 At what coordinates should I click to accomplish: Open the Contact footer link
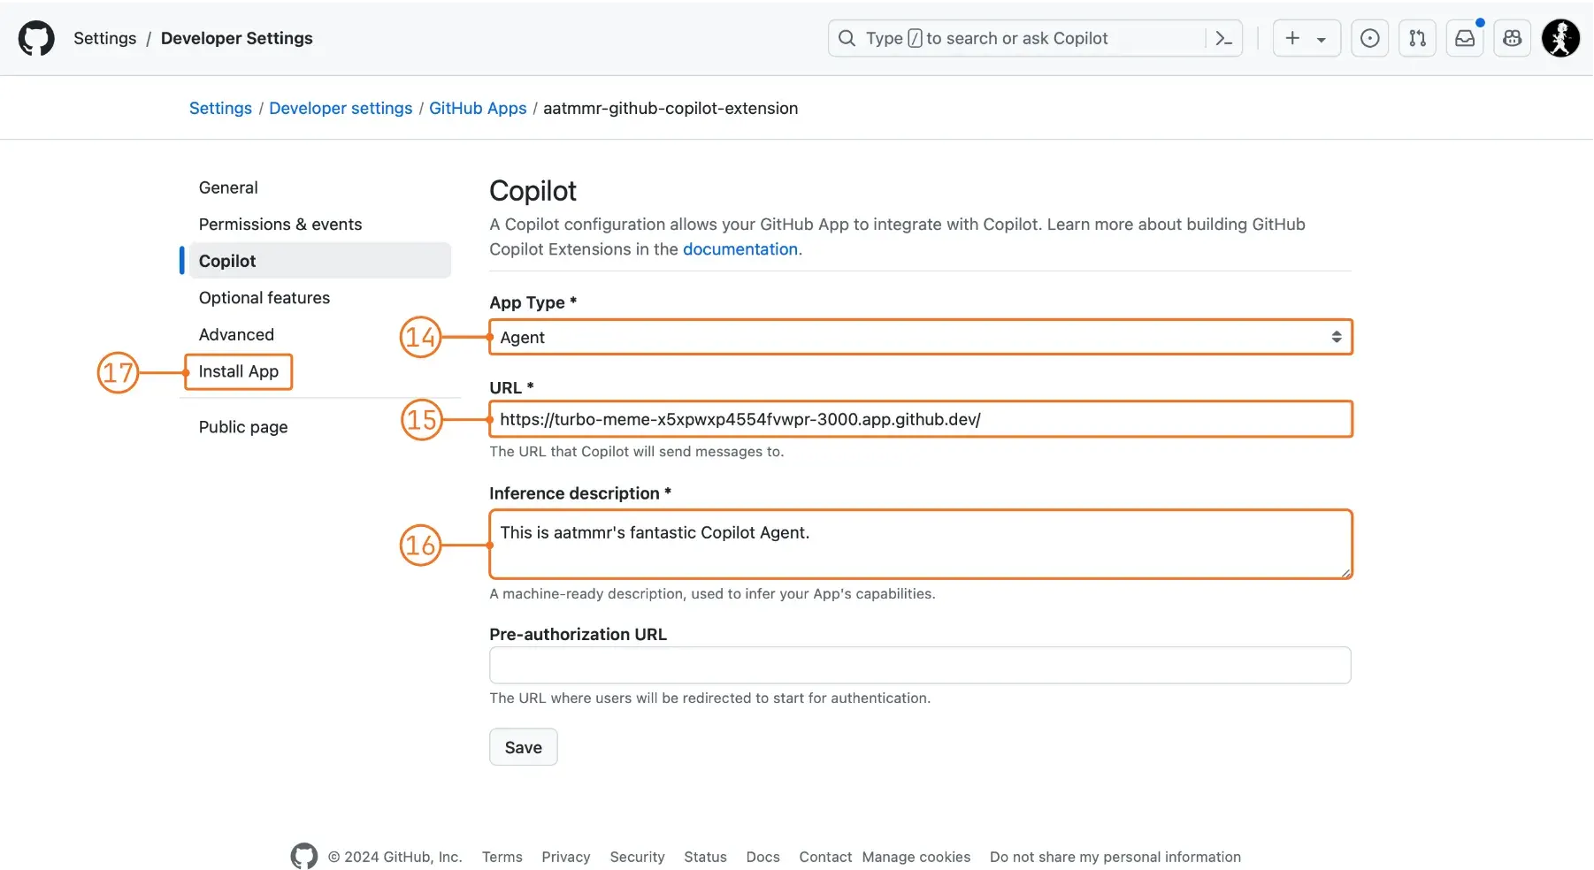point(825,857)
